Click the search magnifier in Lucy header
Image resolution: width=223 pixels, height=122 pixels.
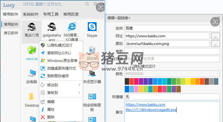[x=87, y=4]
